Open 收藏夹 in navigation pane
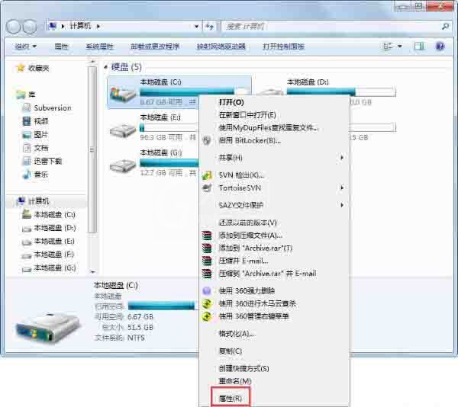 tap(39, 69)
